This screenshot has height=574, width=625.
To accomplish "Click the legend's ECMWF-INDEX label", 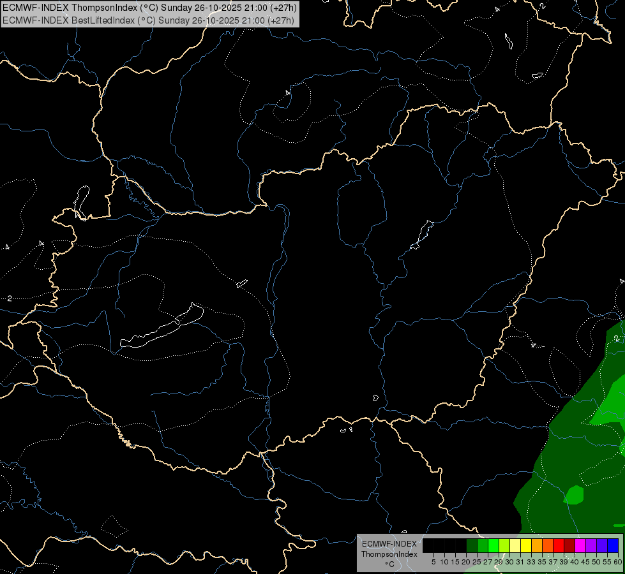I will [389, 544].
